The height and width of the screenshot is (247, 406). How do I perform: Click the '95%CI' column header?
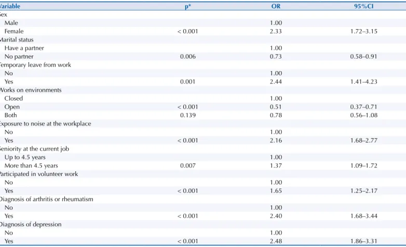click(364, 6)
